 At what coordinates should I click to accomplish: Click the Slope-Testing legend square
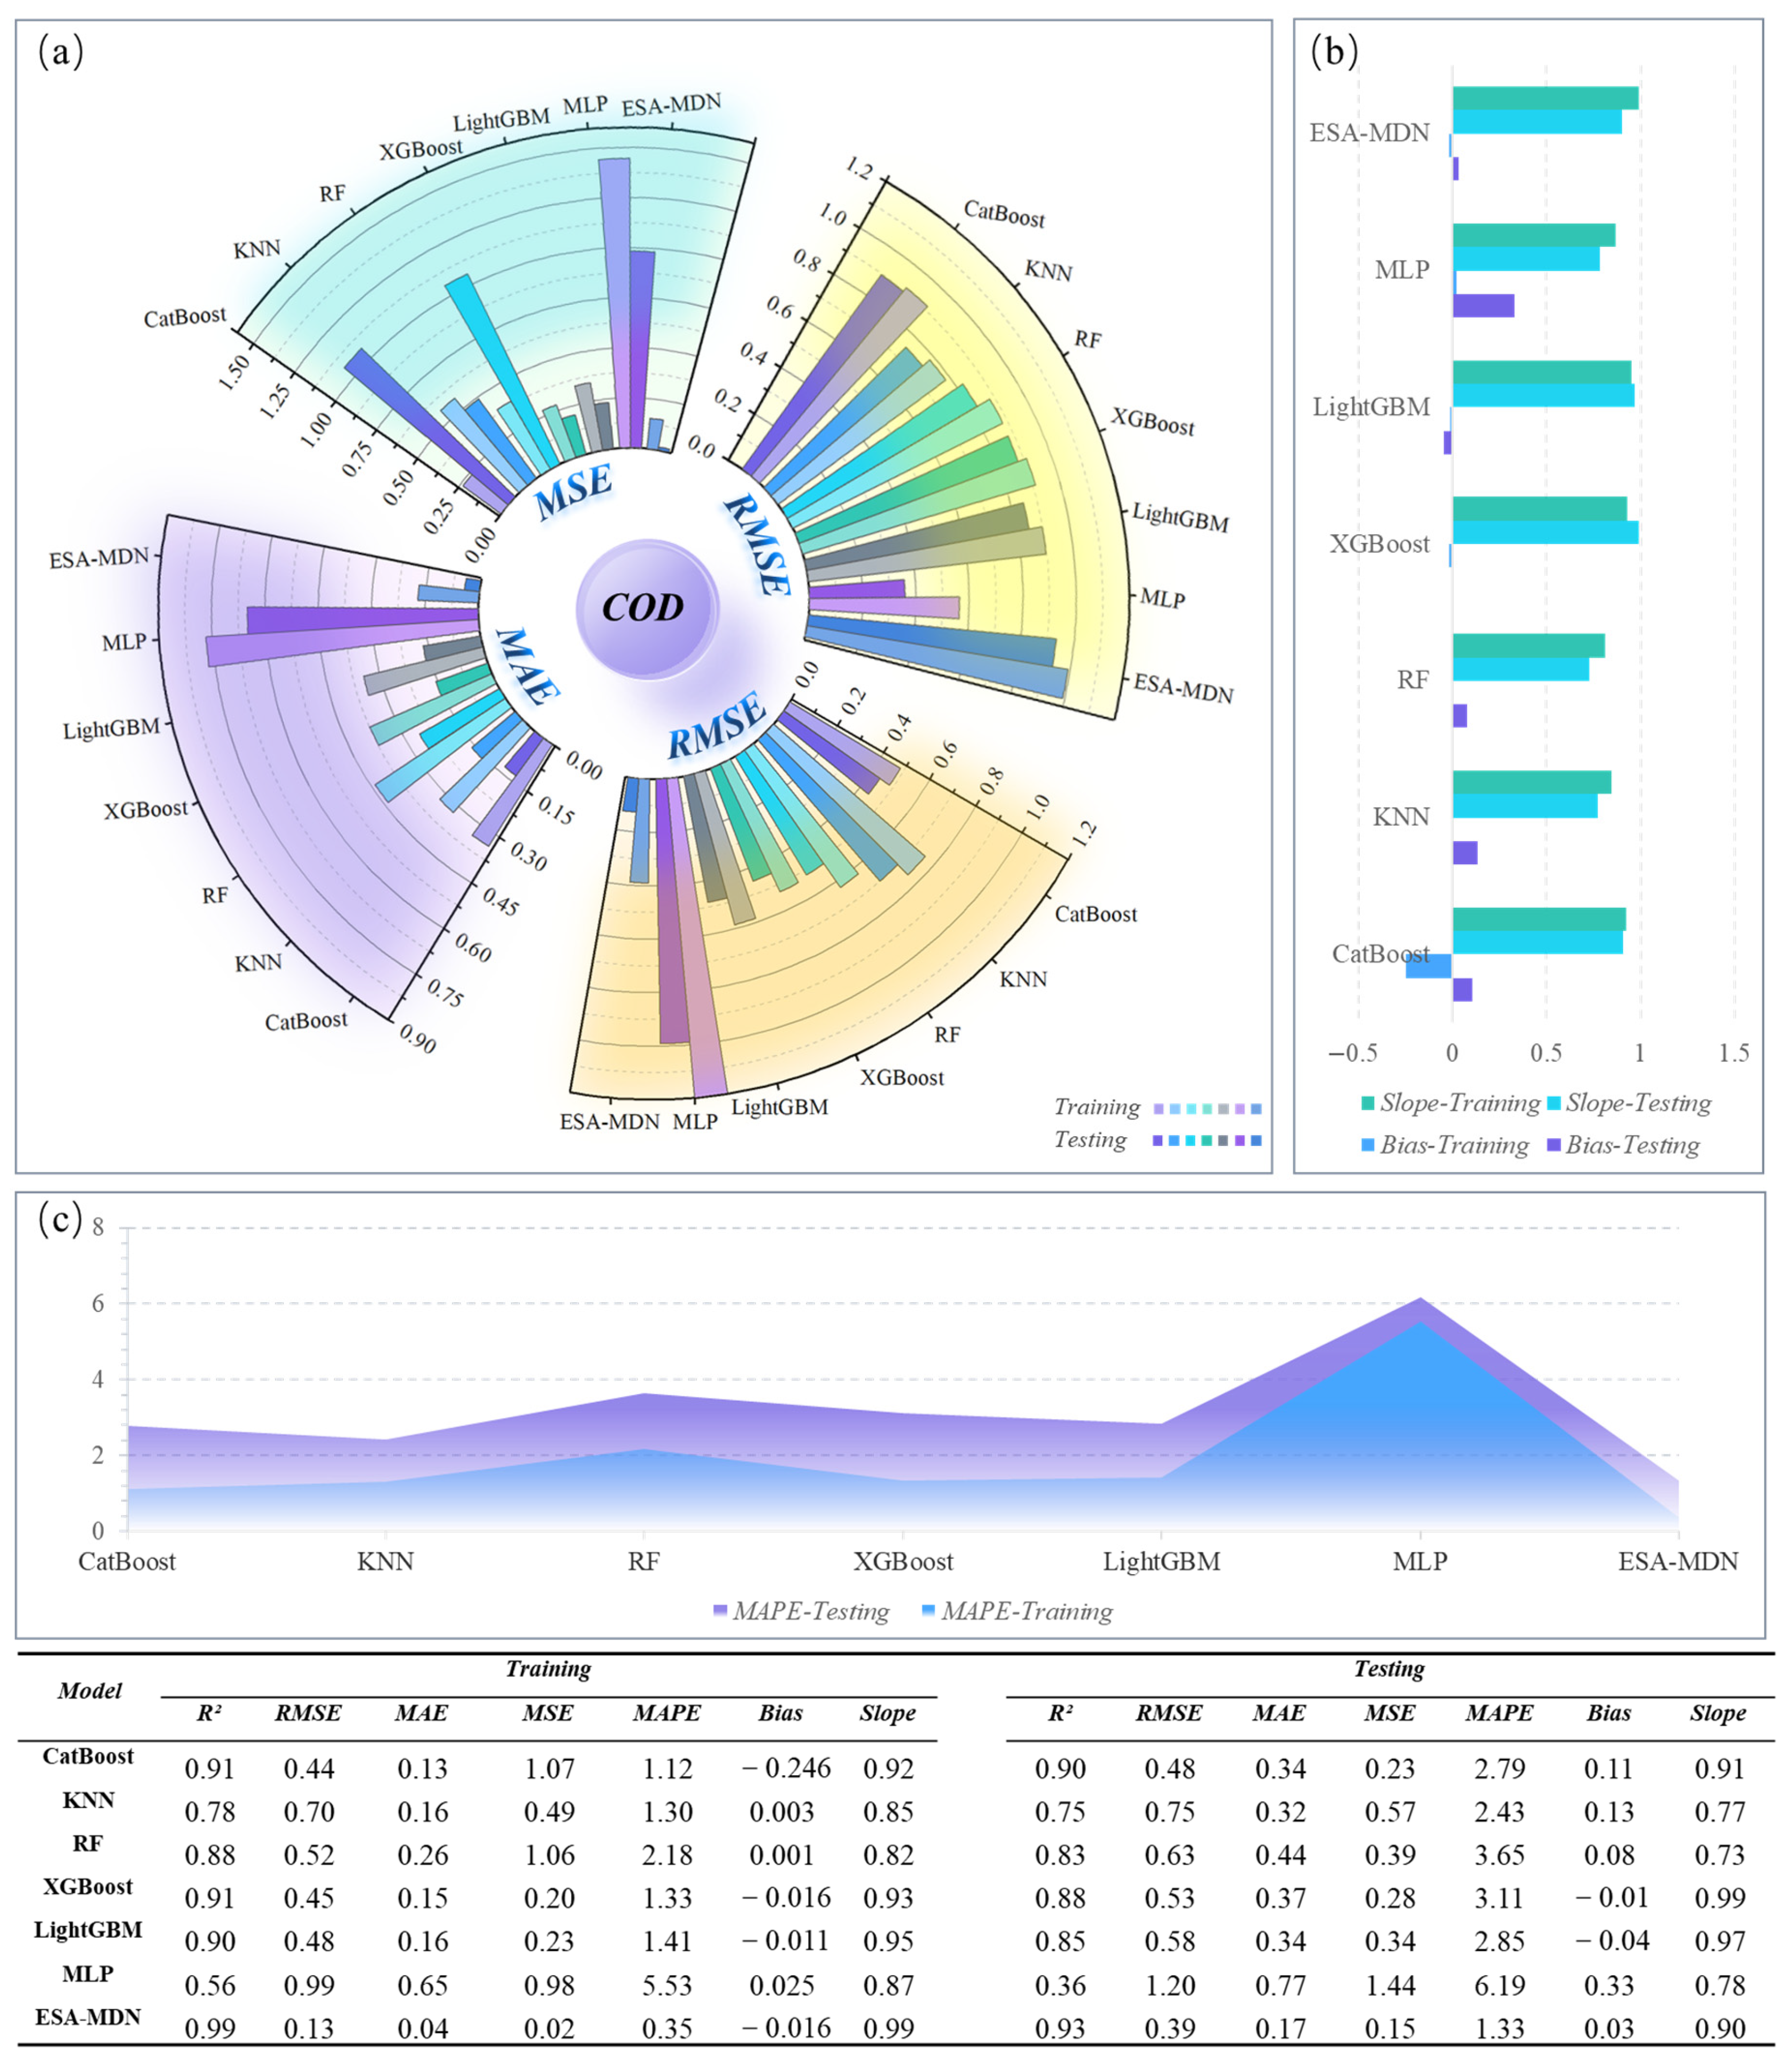tap(1553, 1103)
